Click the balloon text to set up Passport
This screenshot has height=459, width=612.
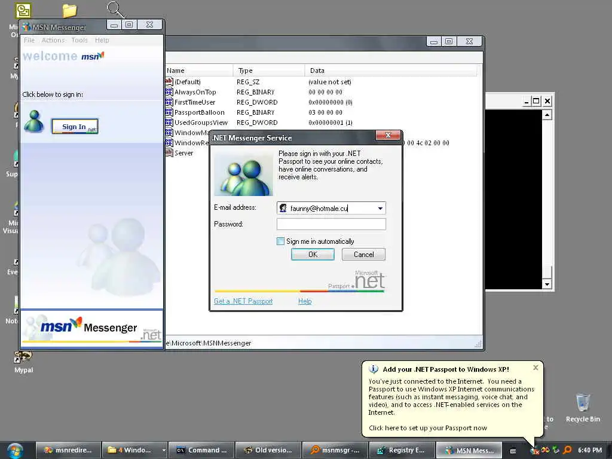click(428, 428)
